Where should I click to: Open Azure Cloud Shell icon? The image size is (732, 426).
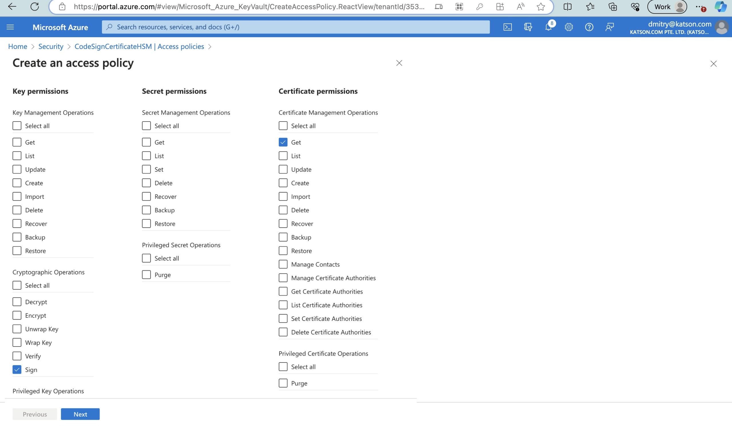pyautogui.click(x=508, y=27)
